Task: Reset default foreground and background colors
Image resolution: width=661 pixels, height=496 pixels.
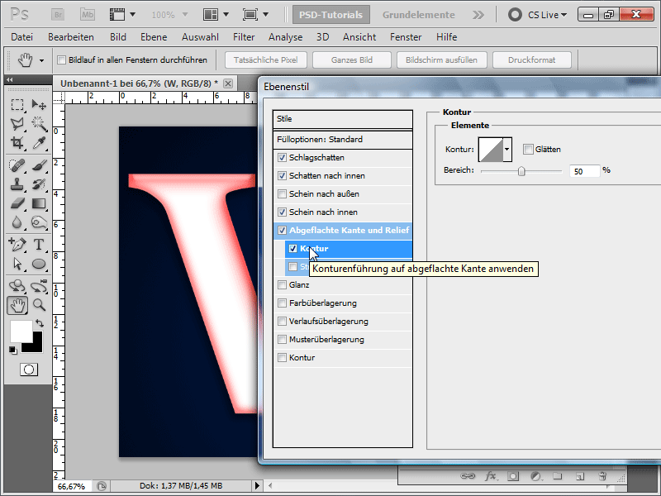Action: (x=12, y=350)
